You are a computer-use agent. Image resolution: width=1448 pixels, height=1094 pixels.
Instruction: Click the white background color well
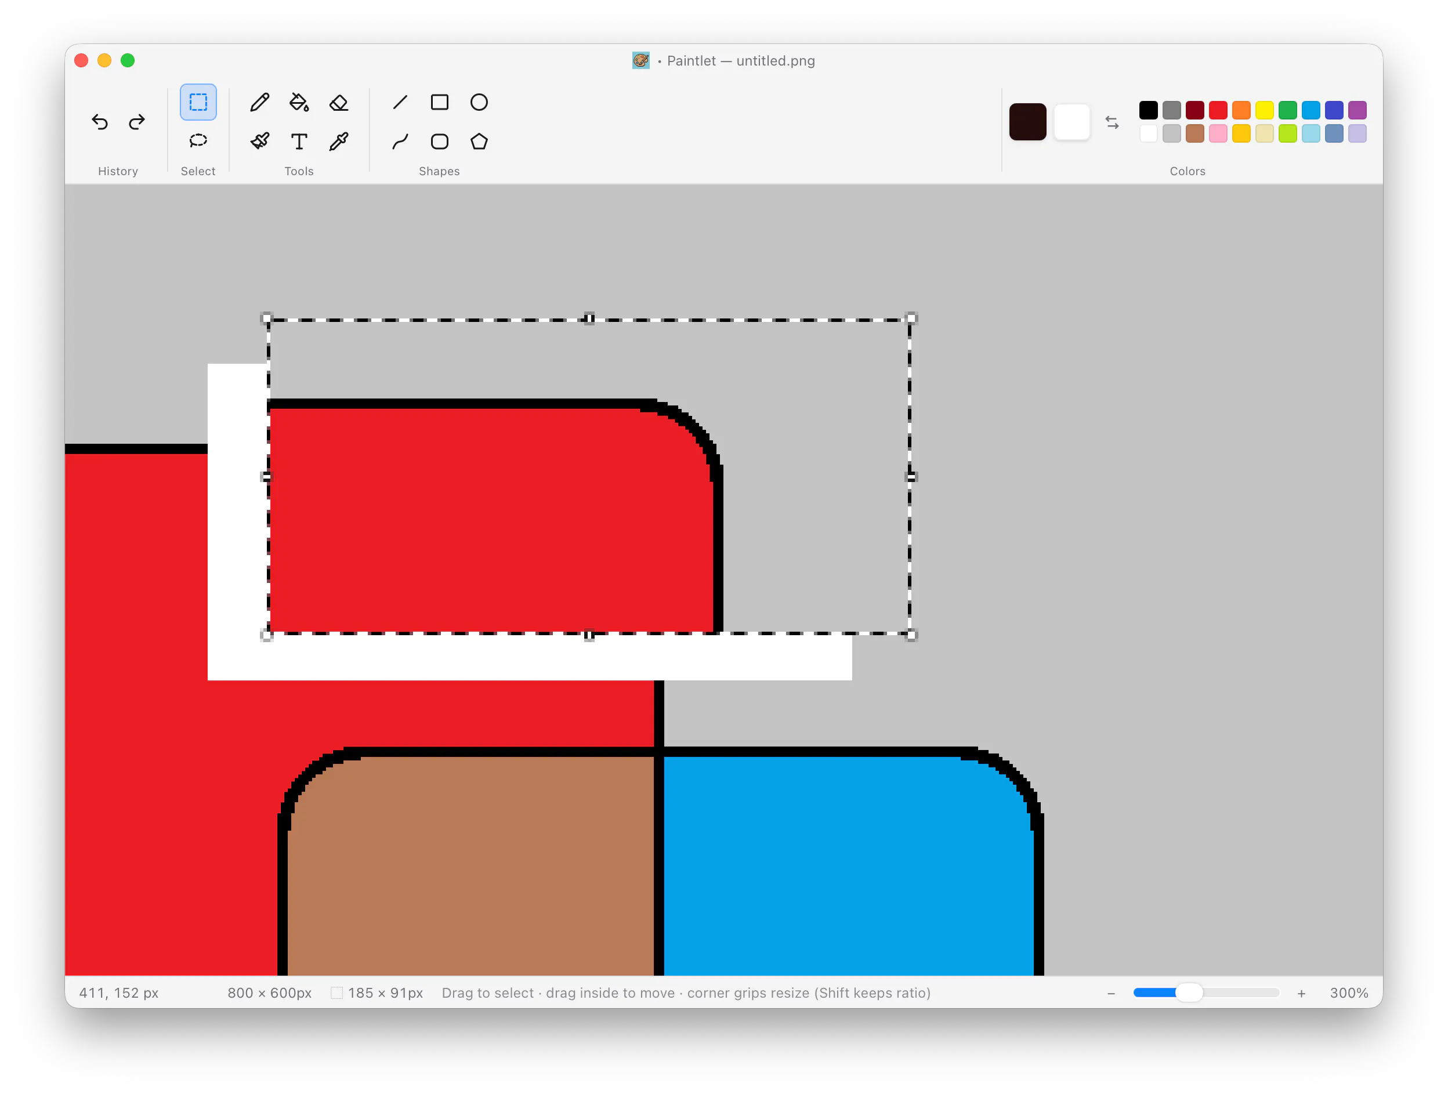click(1071, 122)
